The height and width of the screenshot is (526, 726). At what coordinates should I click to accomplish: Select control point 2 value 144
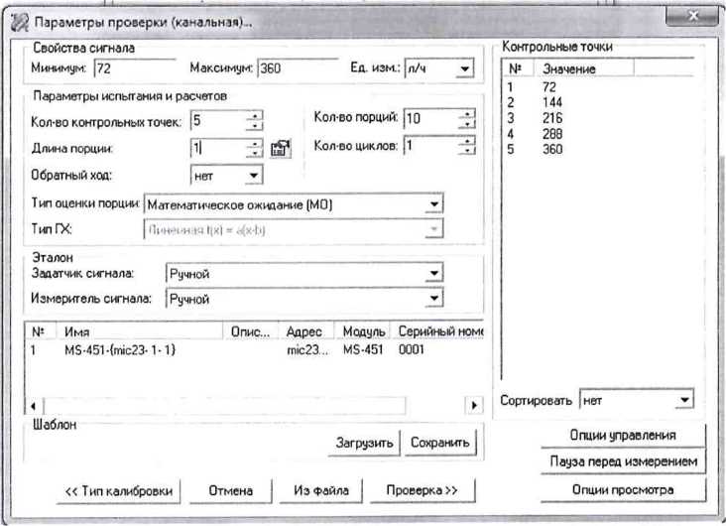[x=552, y=102]
